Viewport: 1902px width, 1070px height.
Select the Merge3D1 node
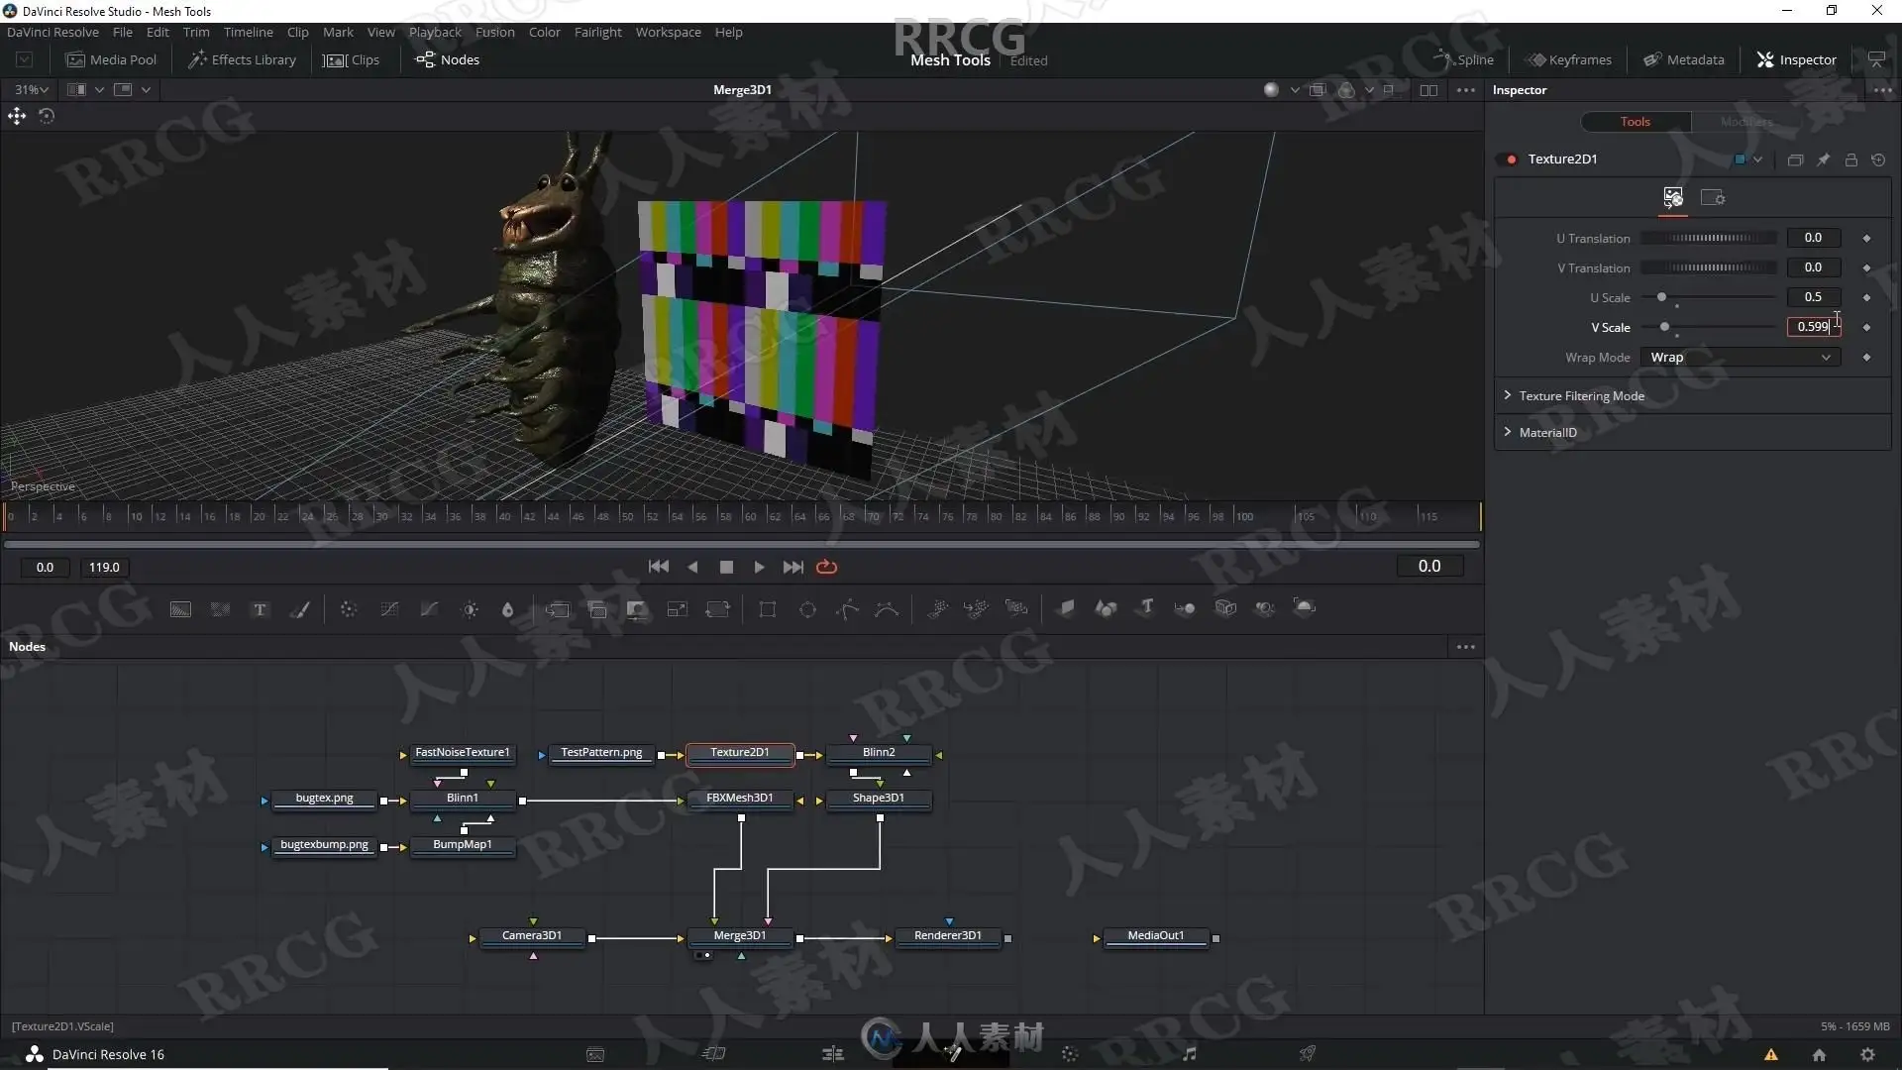[740, 935]
